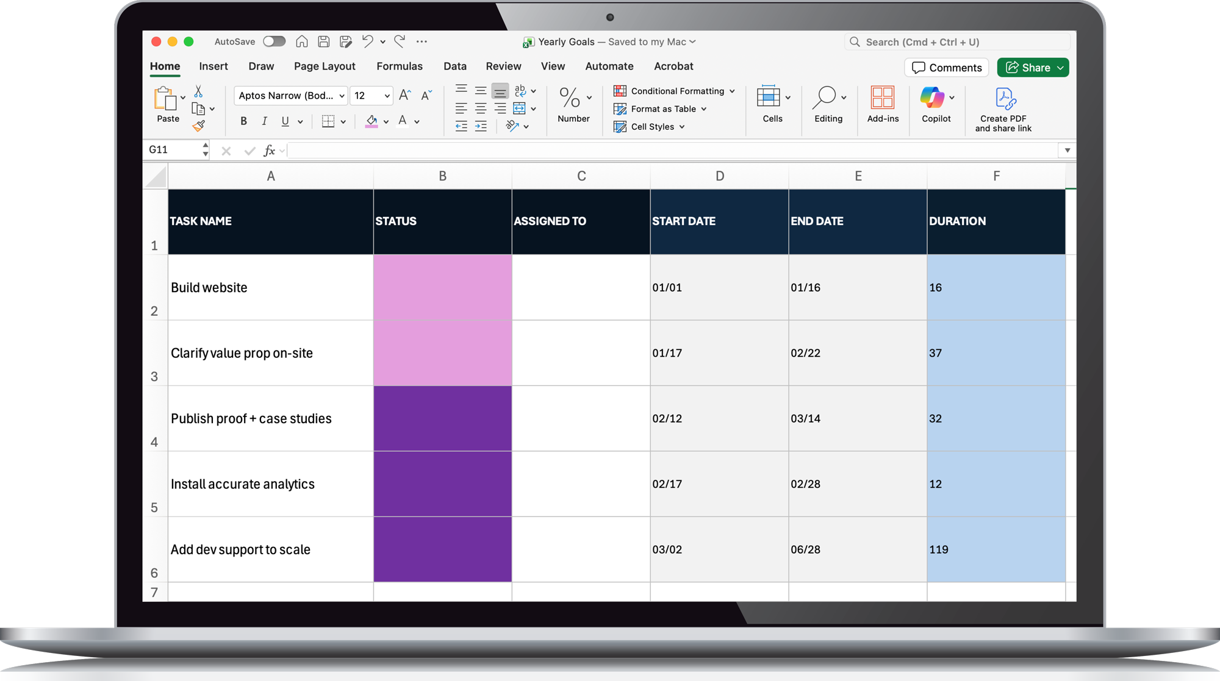Click the Add-ins grid icon

click(882, 98)
